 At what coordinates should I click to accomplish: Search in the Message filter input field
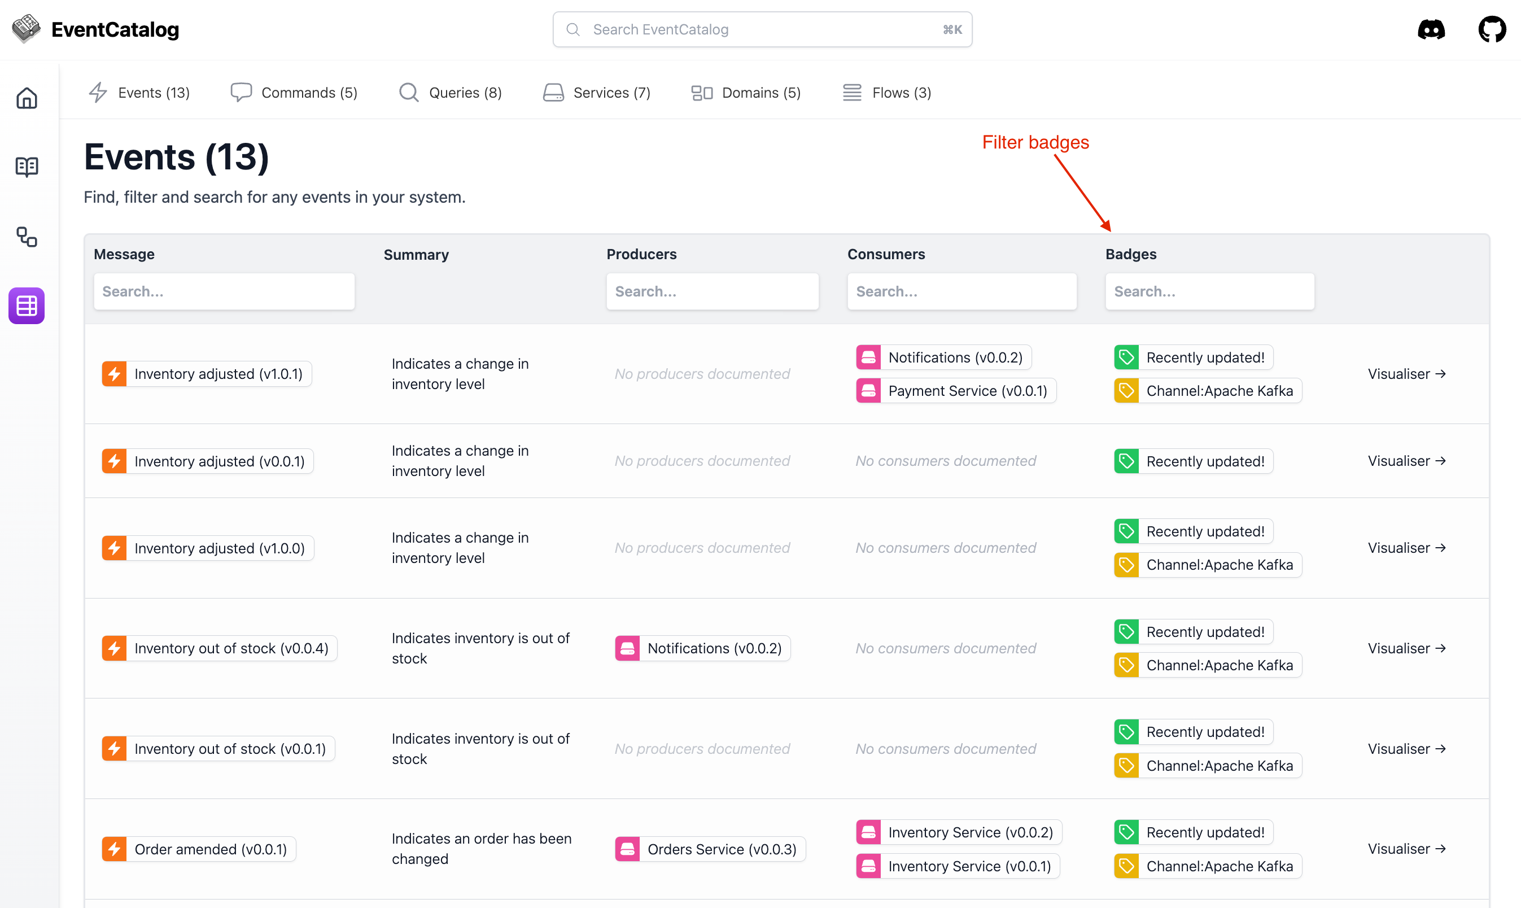(x=224, y=291)
